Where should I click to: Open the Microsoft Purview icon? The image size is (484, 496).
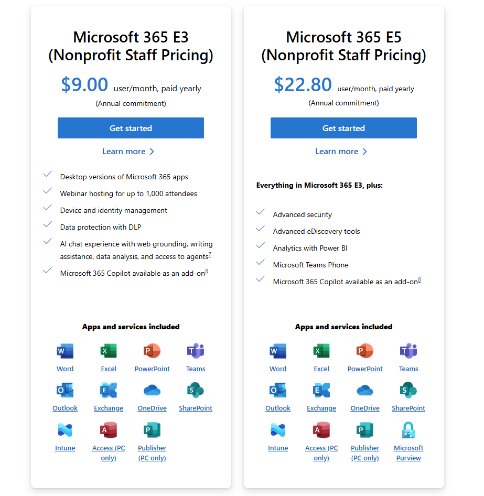(408, 430)
